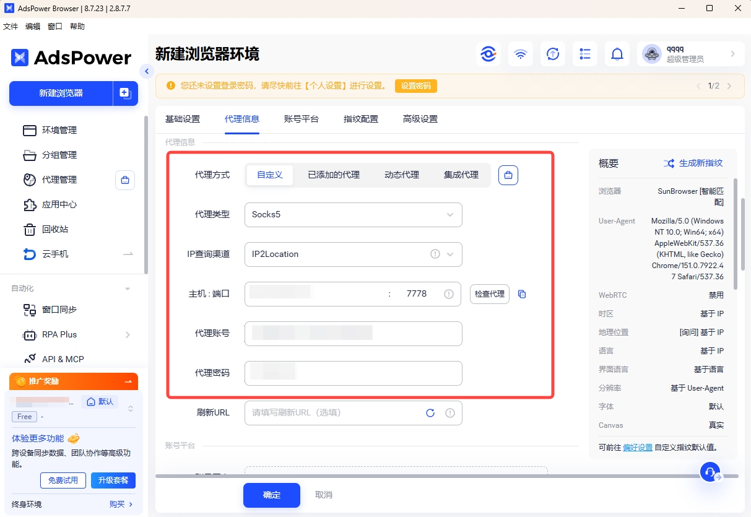Select 动态代理 proxy mode
751x517 pixels.
click(x=402, y=175)
